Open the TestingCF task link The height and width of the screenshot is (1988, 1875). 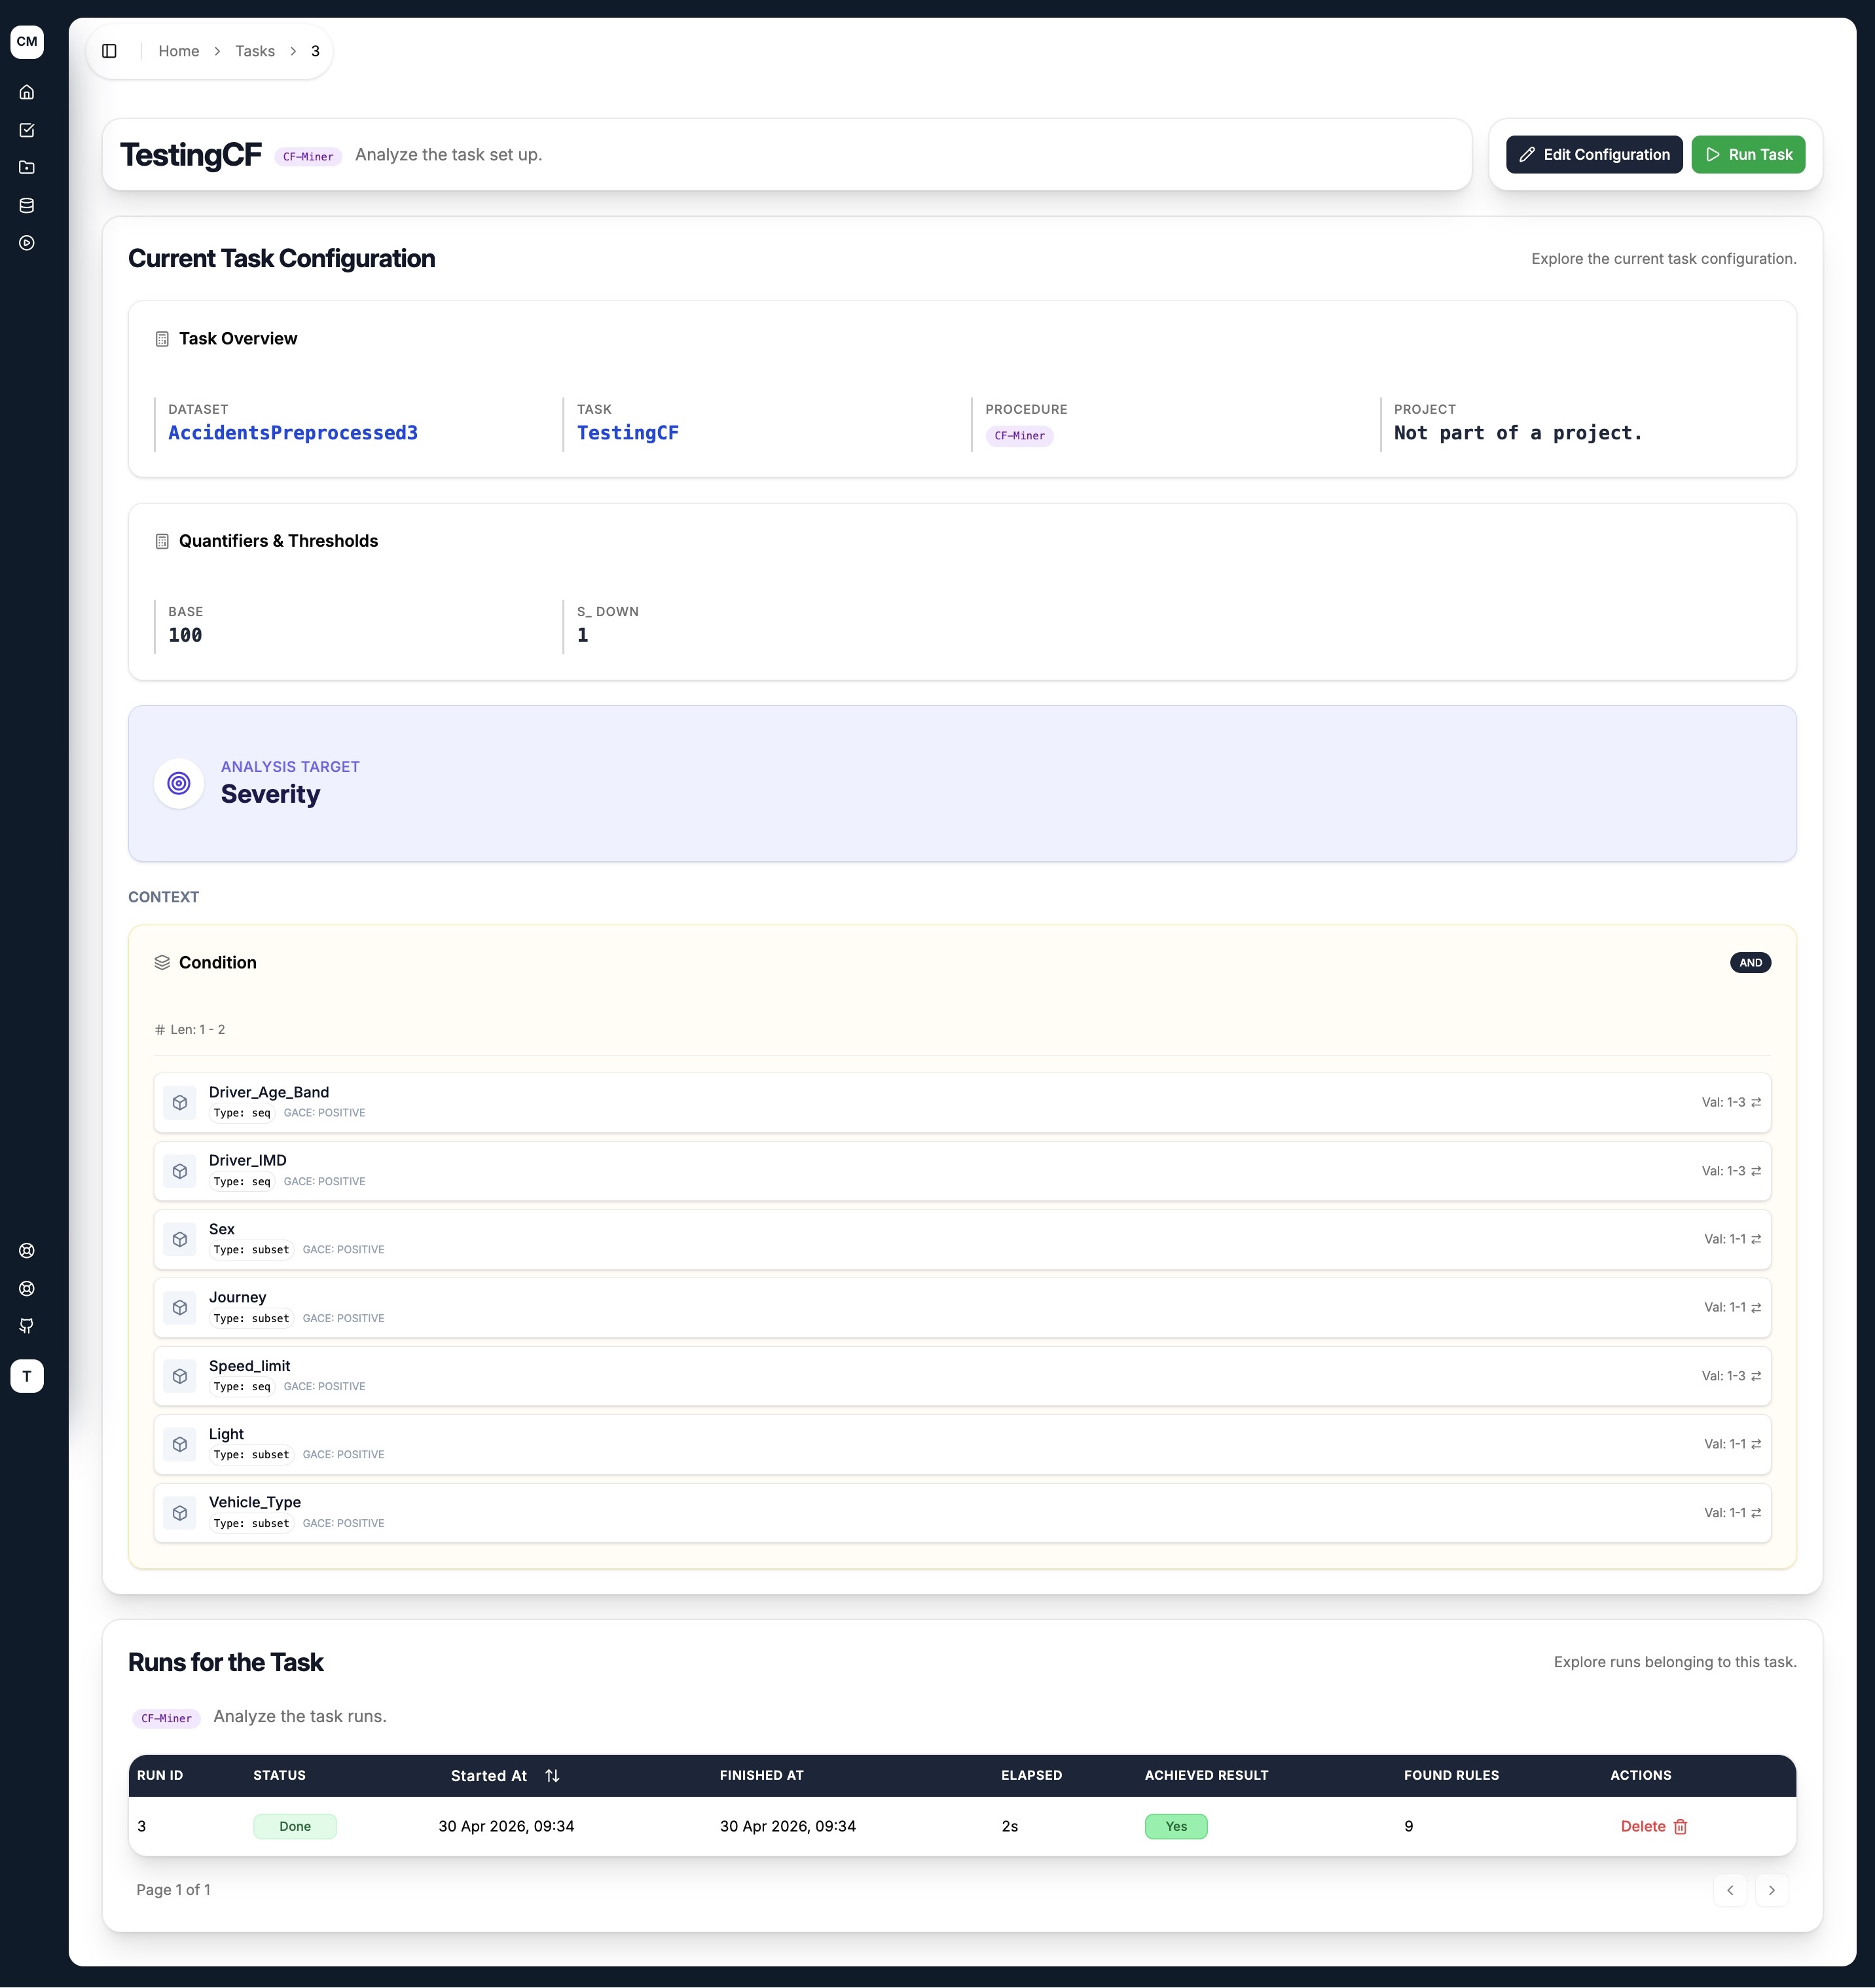pyautogui.click(x=628, y=433)
